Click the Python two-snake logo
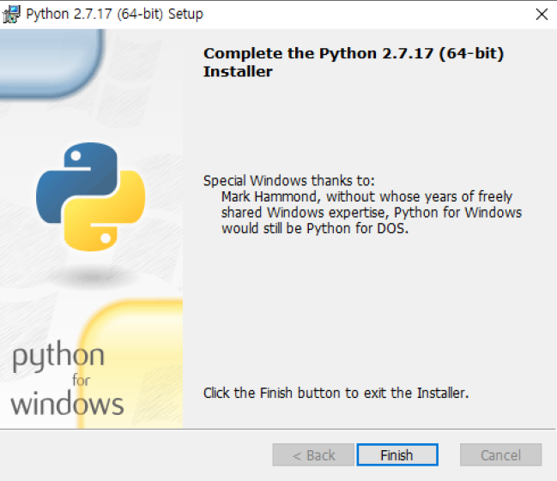Image resolution: width=557 pixels, height=481 pixels. [90, 197]
